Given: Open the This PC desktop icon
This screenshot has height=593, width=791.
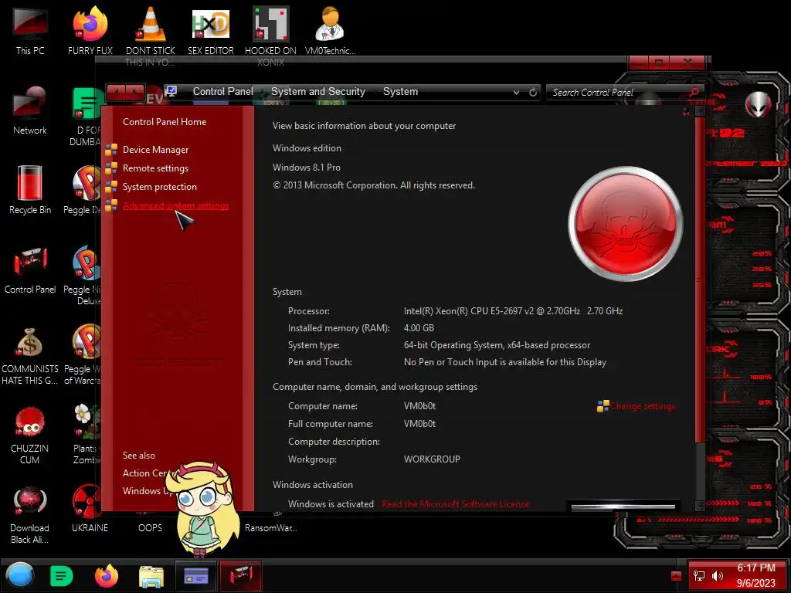Looking at the screenshot, I should point(30,30).
